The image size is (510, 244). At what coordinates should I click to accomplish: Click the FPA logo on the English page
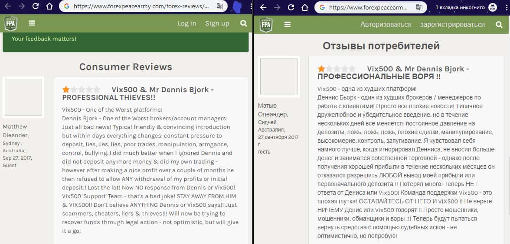[x=10, y=23]
